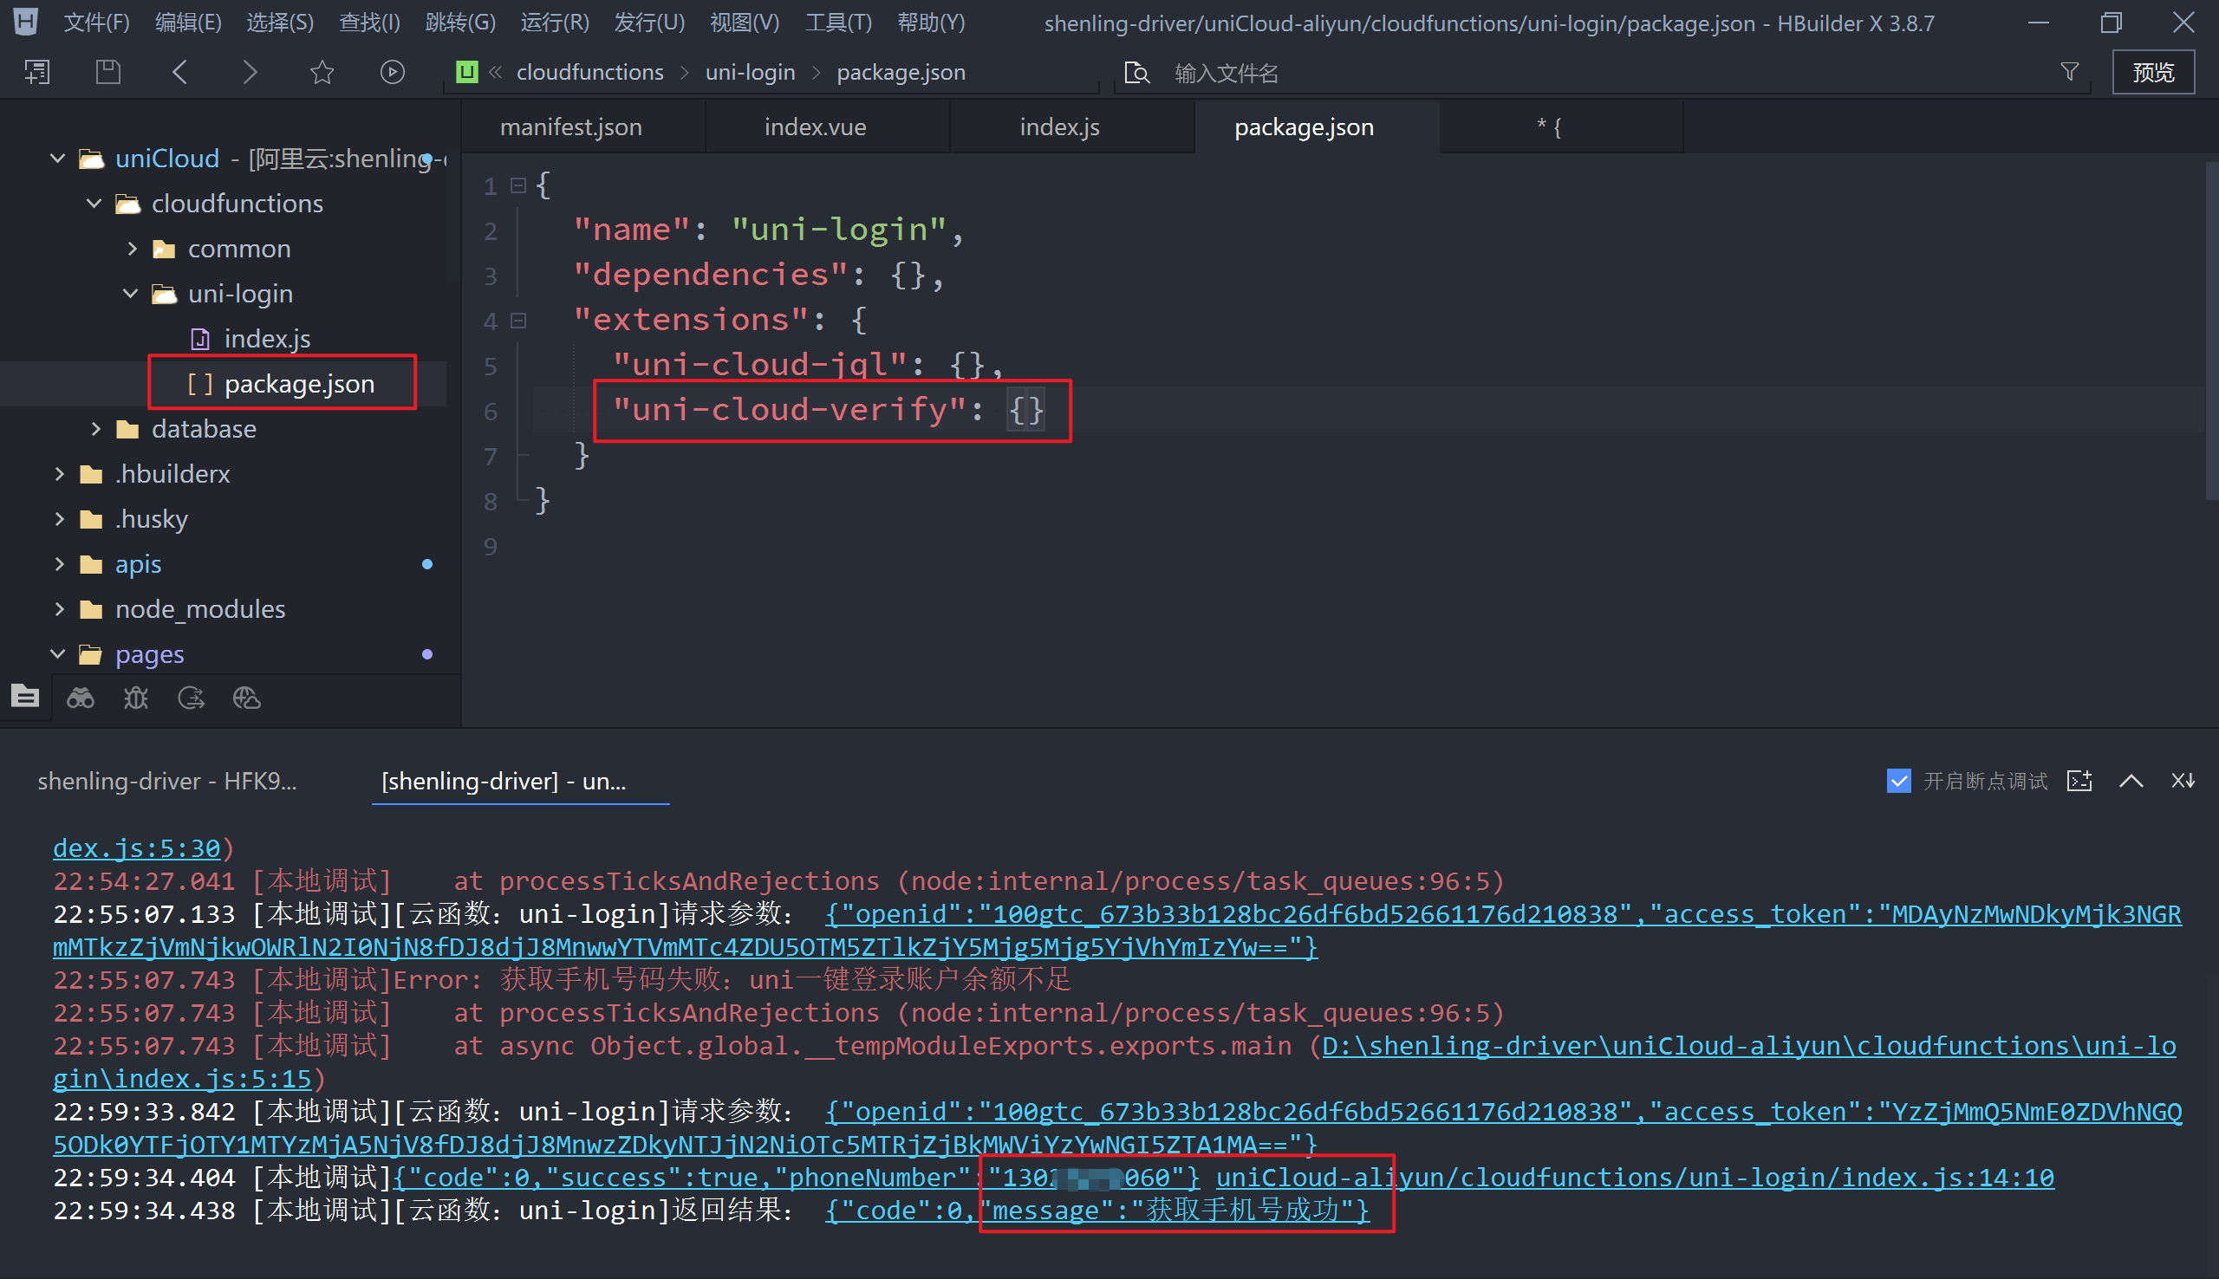Open the debug bug sidebar icon
Image resolution: width=2219 pixels, height=1279 pixels.
pos(136,698)
